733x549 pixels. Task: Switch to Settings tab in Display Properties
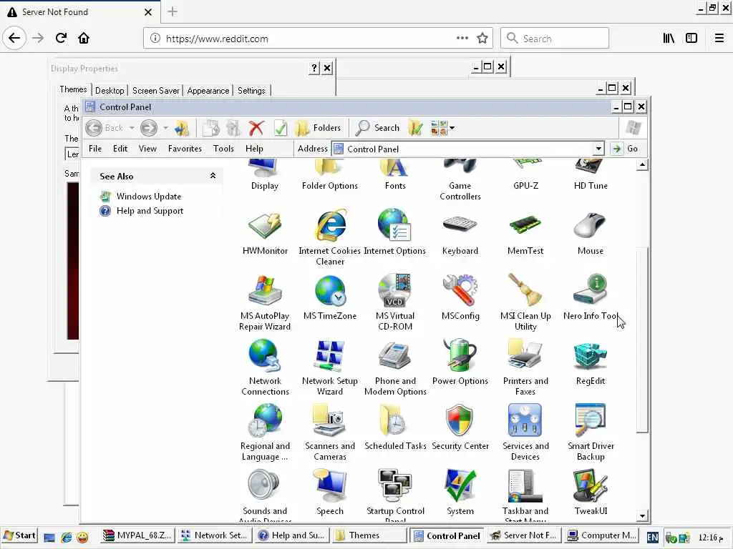coord(251,91)
